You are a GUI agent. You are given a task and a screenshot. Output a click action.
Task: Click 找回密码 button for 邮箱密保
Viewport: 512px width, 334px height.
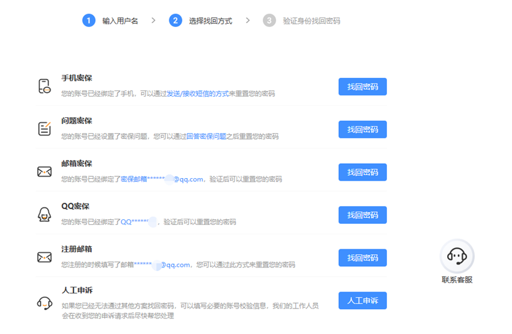pos(363,172)
